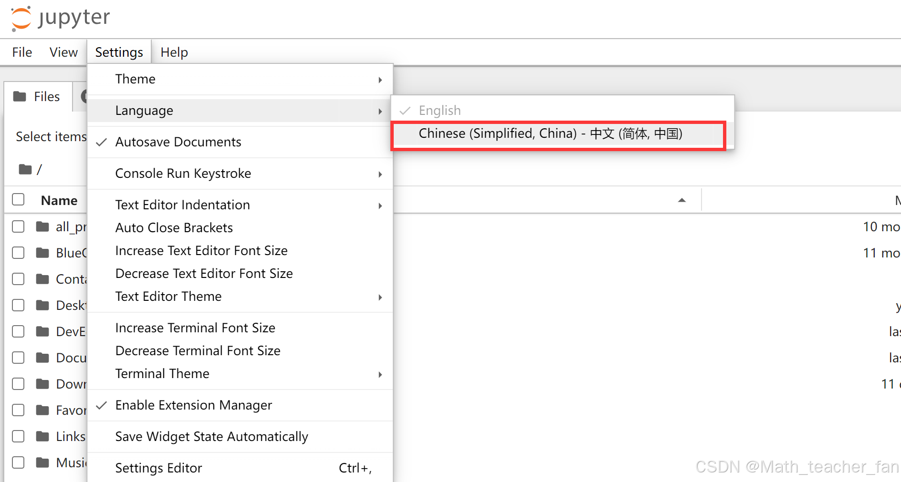Open the View menu
This screenshot has height=482, width=901.
63,52
